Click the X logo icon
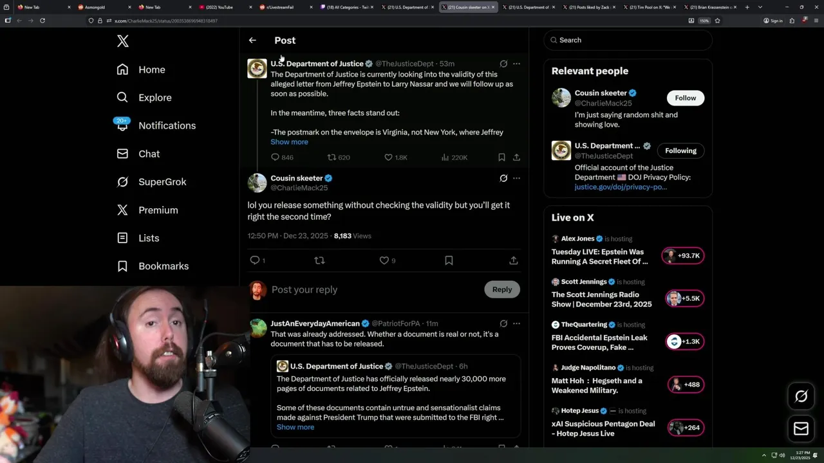The height and width of the screenshot is (463, 824). point(123,41)
